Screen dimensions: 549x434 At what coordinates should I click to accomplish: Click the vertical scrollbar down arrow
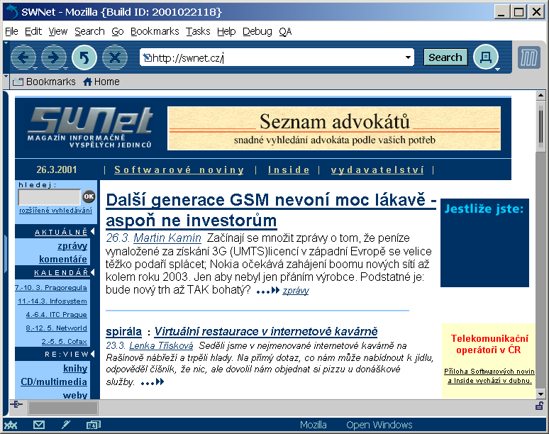[540, 394]
